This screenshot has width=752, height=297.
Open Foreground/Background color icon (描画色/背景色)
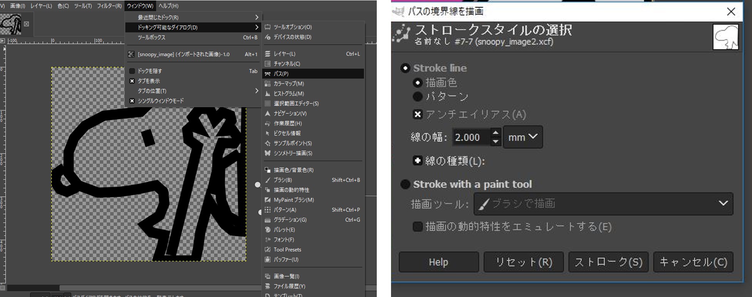tap(268, 170)
